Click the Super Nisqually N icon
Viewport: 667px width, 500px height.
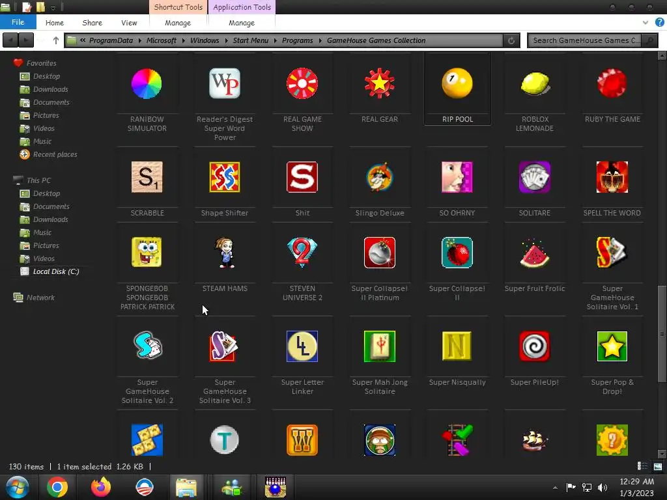point(457,346)
